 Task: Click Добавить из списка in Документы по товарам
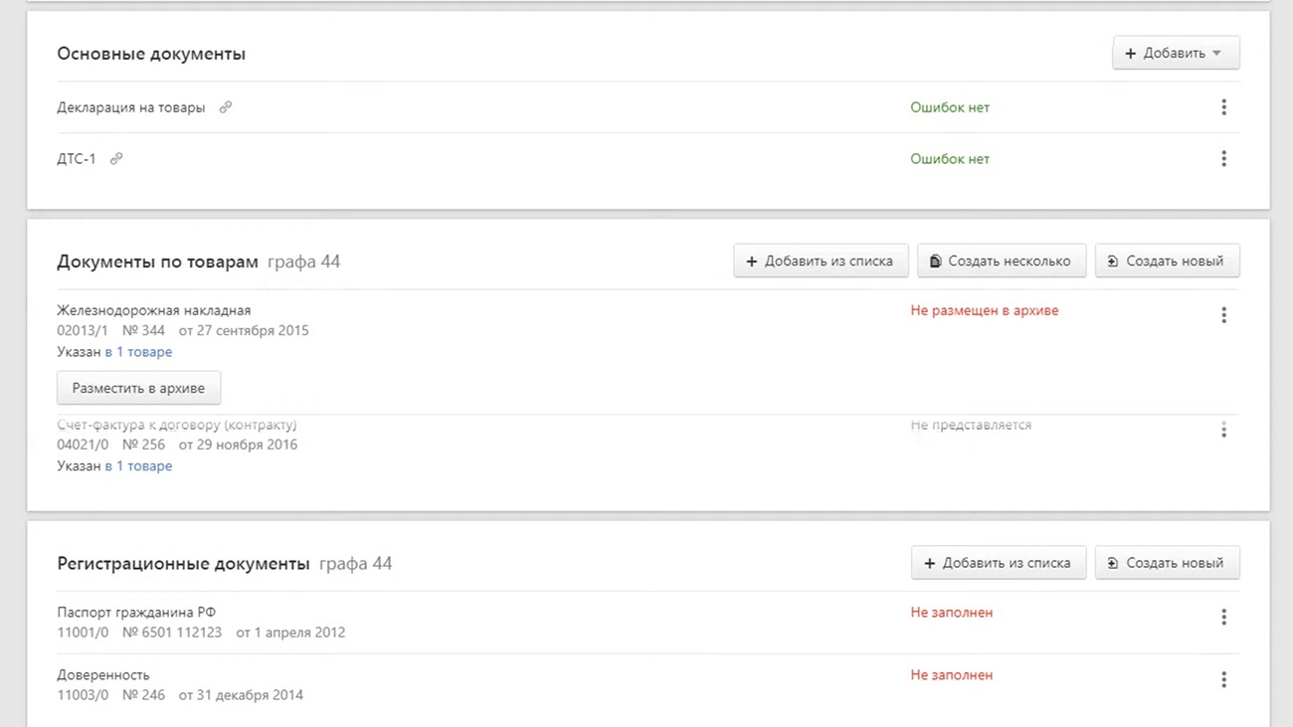point(821,262)
